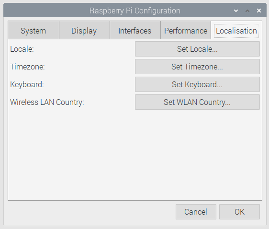Click the empty area below WLAN Country
The width and height of the screenshot is (269, 229).
(x=135, y=154)
